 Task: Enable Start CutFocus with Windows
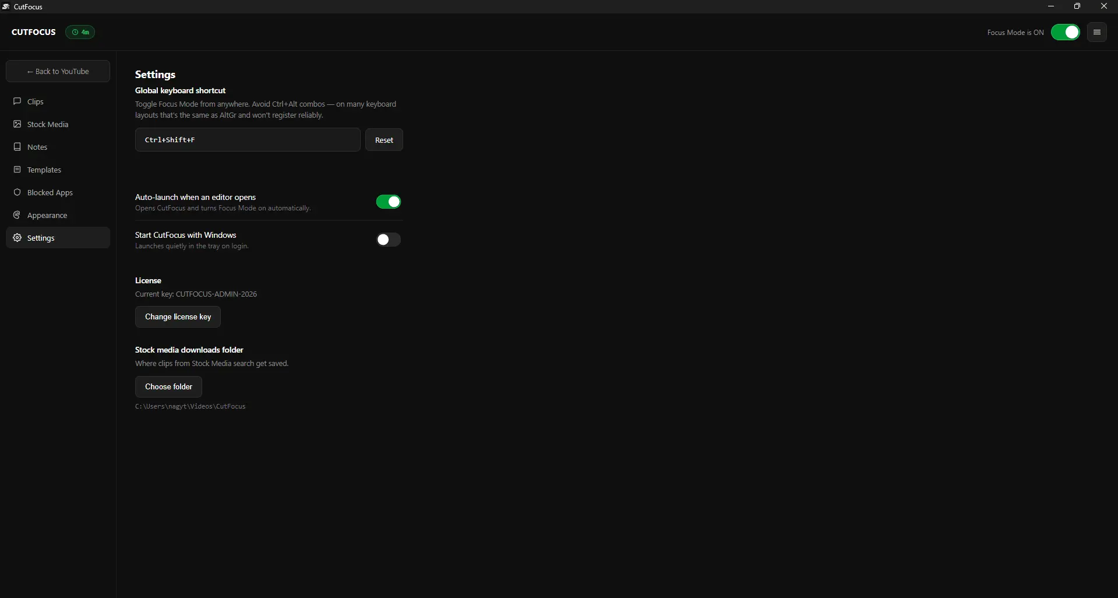click(388, 240)
